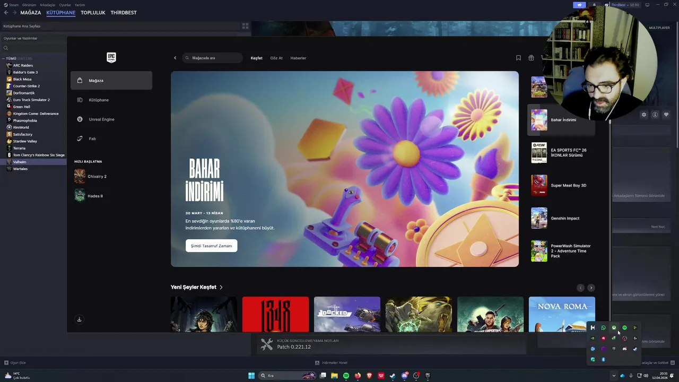Open Spotify on the taskbar
The image size is (679, 382).
pos(346,376)
